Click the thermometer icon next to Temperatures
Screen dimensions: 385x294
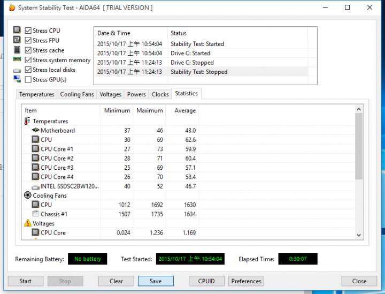27,121
